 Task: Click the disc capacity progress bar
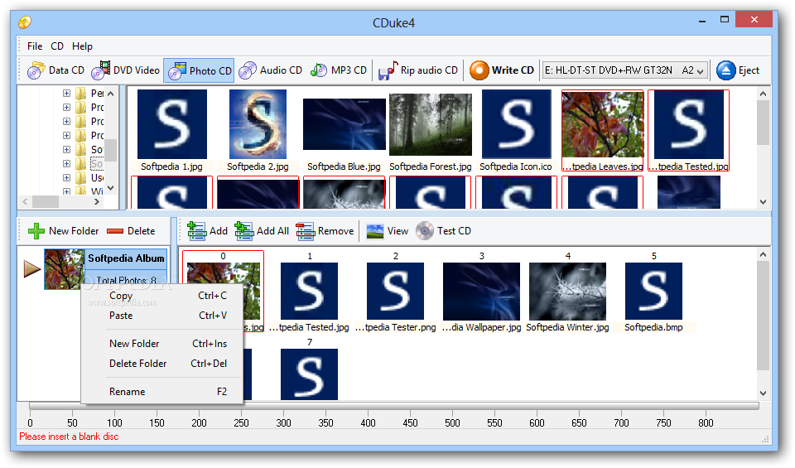(393, 406)
